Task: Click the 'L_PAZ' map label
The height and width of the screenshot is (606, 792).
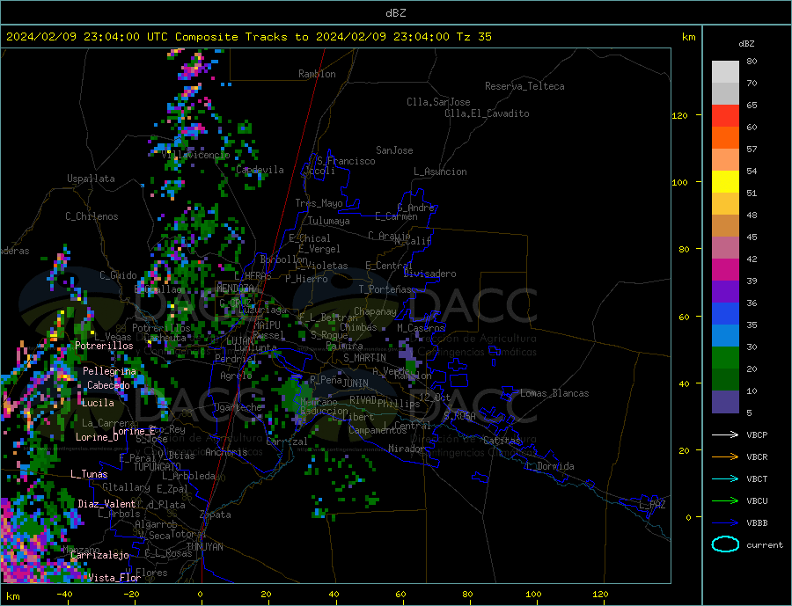Action: pos(652,505)
